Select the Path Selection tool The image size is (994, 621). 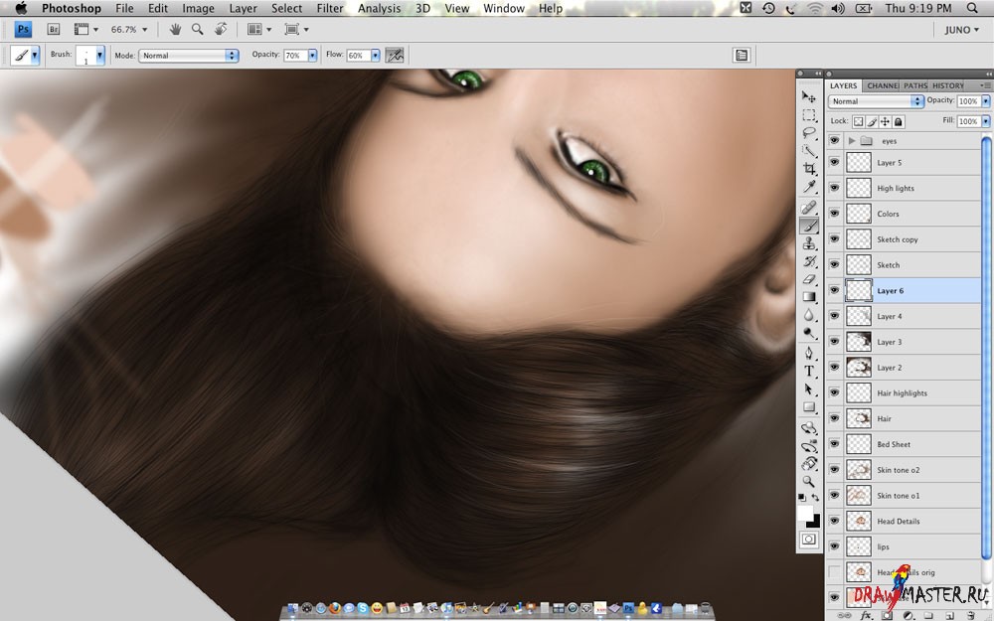[x=809, y=389]
